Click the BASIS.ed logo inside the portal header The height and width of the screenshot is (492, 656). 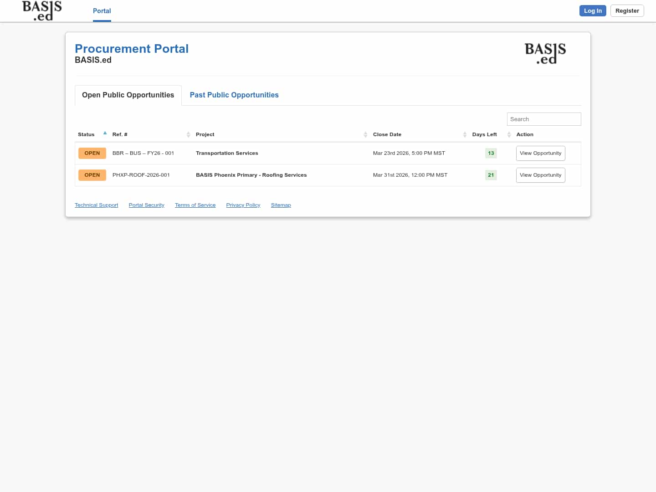click(x=545, y=53)
